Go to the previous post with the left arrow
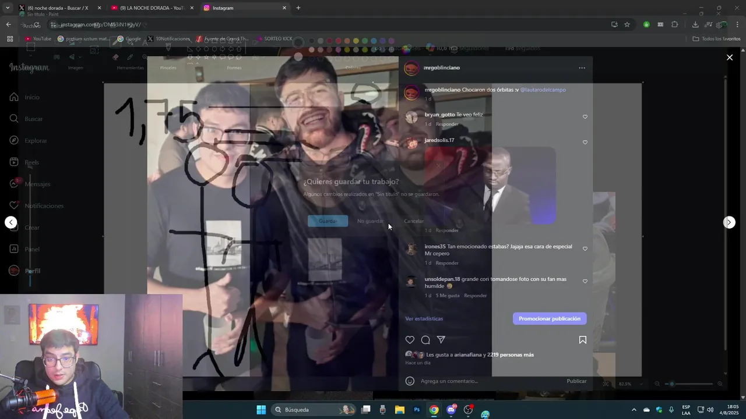The height and width of the screenshot is (419, 746). [x=10, y=222]
